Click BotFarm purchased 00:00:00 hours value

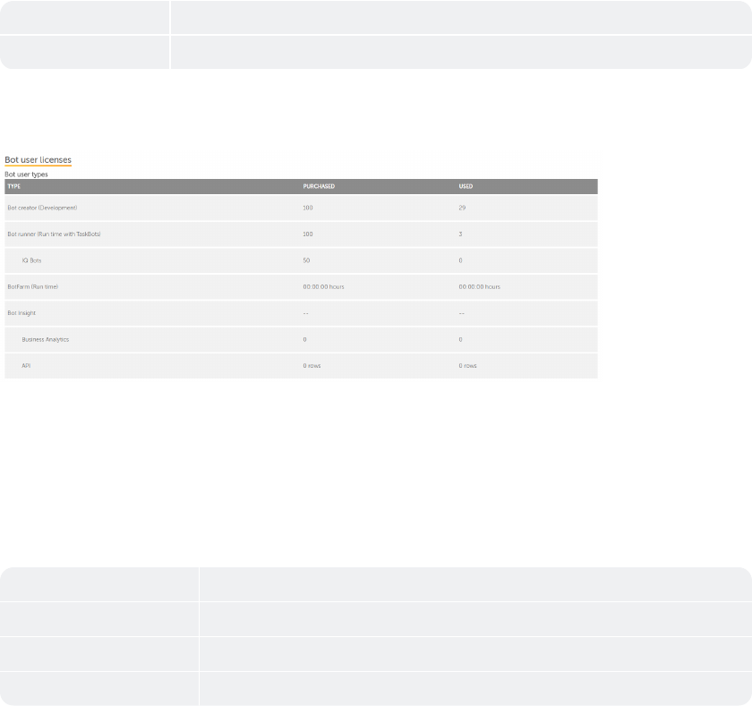click(324, 287)
